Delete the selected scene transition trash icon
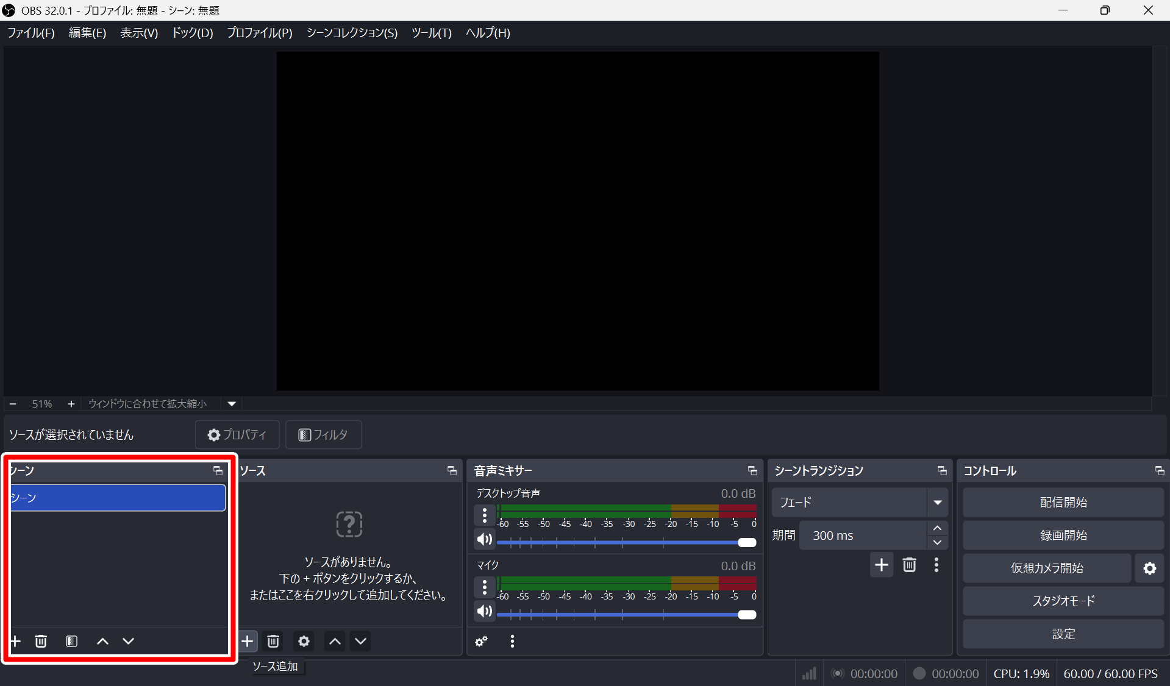Screen dimensions: 1170x686 click(909, 565)
